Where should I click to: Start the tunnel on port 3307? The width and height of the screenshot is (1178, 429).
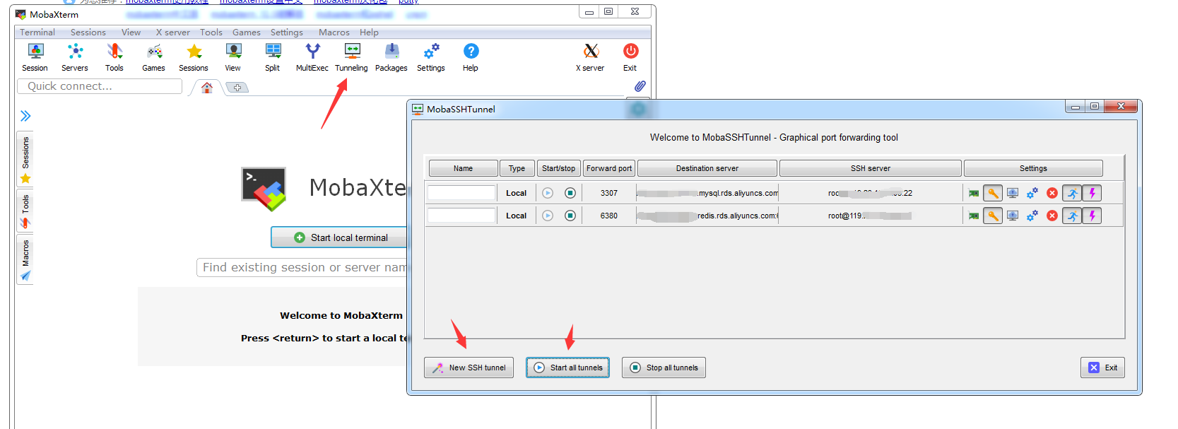(x=548, y=193)
